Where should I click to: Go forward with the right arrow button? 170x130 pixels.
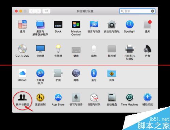[38, 11]
